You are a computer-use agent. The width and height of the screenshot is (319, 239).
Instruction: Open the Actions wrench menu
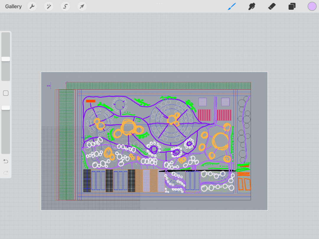coord(32,6)
